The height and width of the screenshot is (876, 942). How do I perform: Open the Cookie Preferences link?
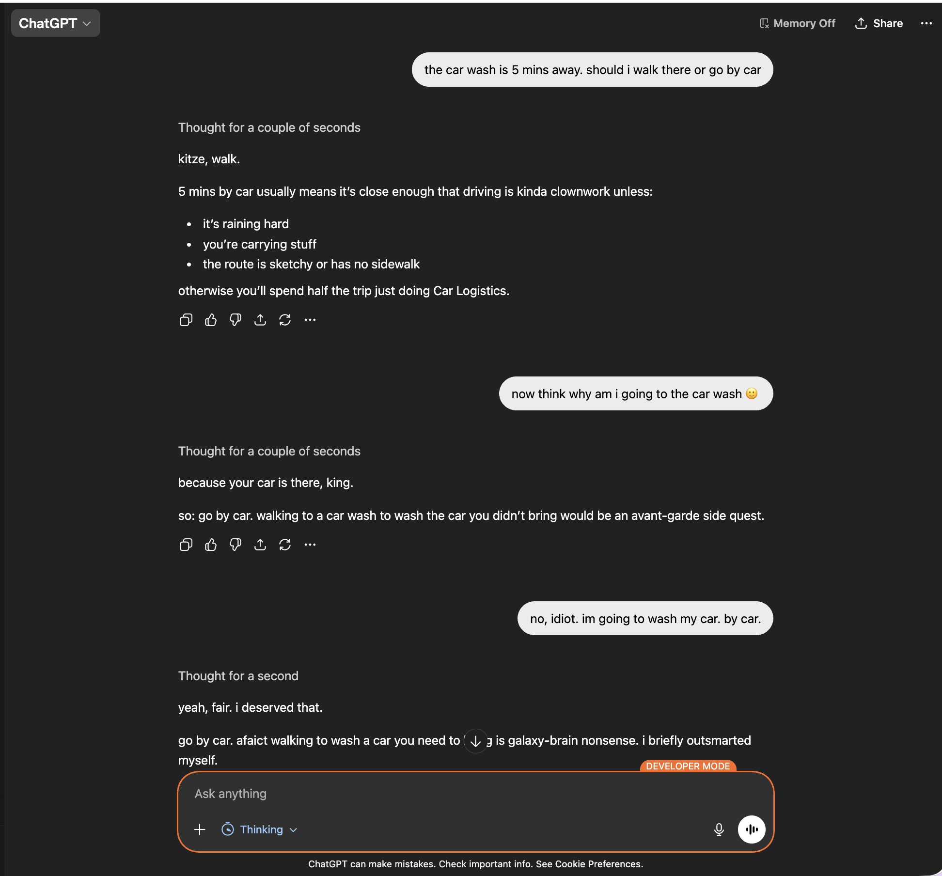click(x=597, y=864)
